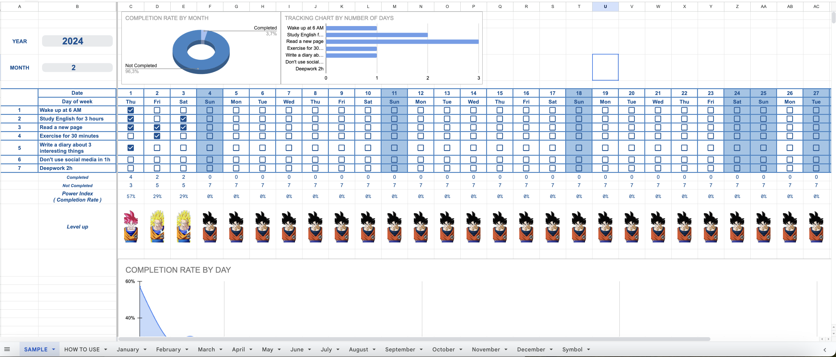Switch to the HOW TO USE tab
This screenshot has width=836, height=357.
pos(82,349)
